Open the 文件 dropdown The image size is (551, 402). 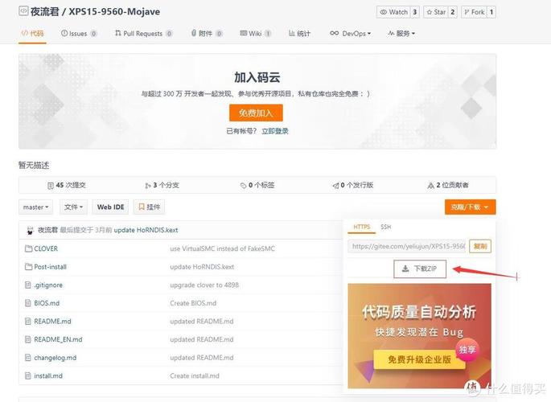coord(73,207)
